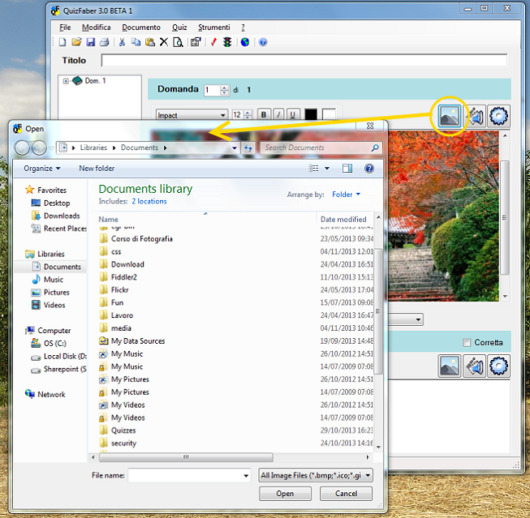The height and width of the screenshot is (518, 530).
Task: Check the Corretta checkbox
Action: click(467, 342)
